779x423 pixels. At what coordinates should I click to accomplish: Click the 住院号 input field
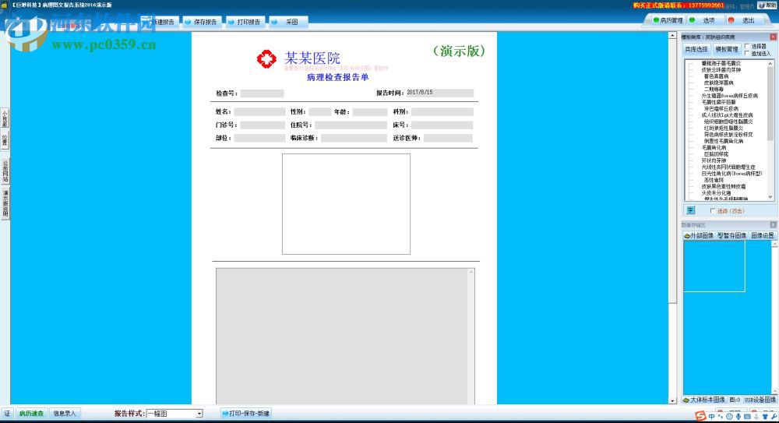pos(351,125)
